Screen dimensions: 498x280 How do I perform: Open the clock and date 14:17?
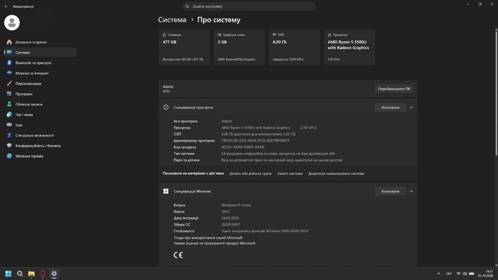tap(486, 274)
